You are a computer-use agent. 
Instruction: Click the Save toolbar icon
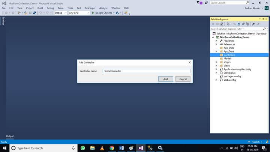click(x=30, y=13)
